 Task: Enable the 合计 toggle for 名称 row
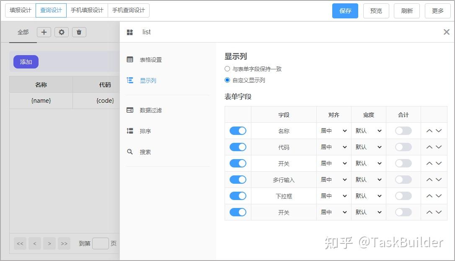pyautogui.click(x=403, y=131)
